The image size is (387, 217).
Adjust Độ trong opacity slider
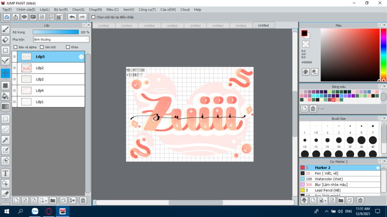point(56,32)
